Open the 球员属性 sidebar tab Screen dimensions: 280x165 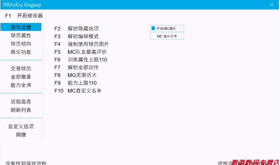[21, 36]
